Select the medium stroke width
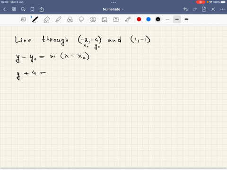Viewport: 227px width, 170px height. [177, 19]
